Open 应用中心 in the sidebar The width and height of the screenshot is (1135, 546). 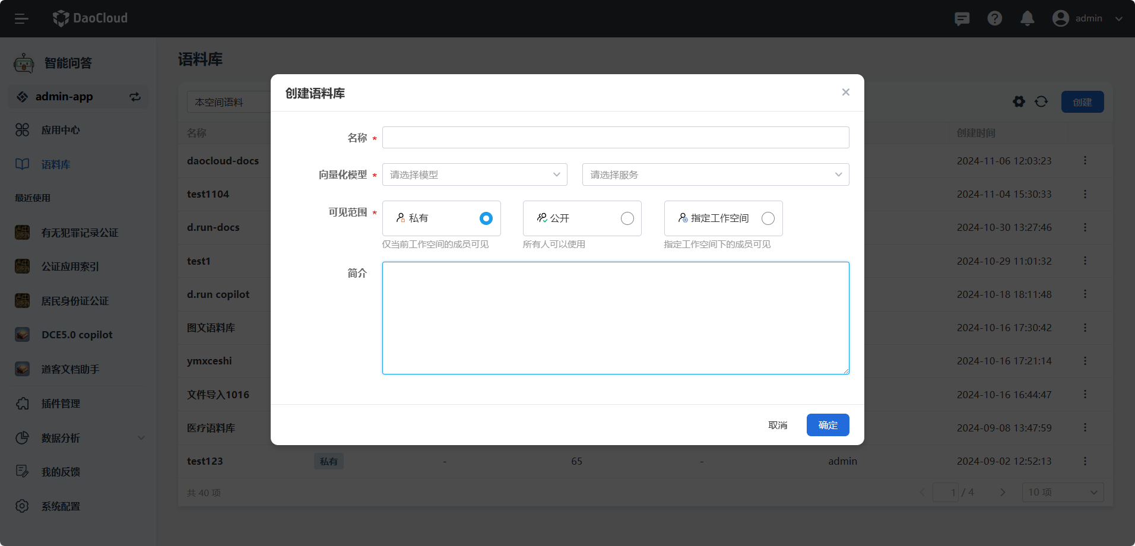[61, 130]
